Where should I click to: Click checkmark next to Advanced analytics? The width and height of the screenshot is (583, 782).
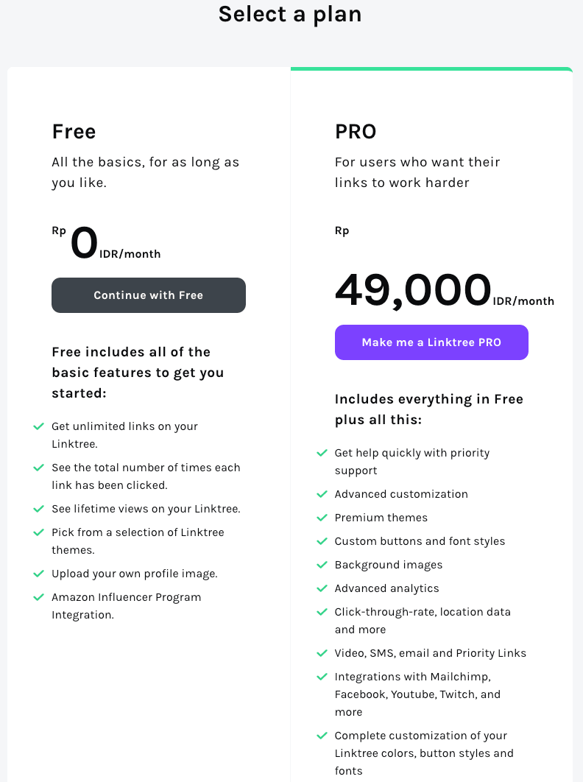point(322,588)
